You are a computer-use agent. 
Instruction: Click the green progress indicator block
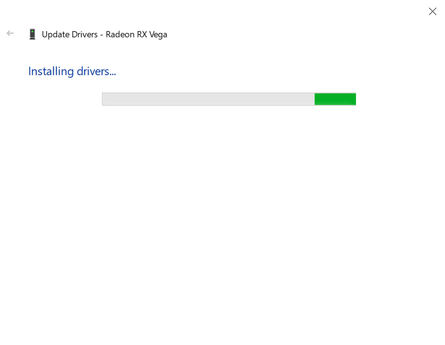tap(335, 99)
